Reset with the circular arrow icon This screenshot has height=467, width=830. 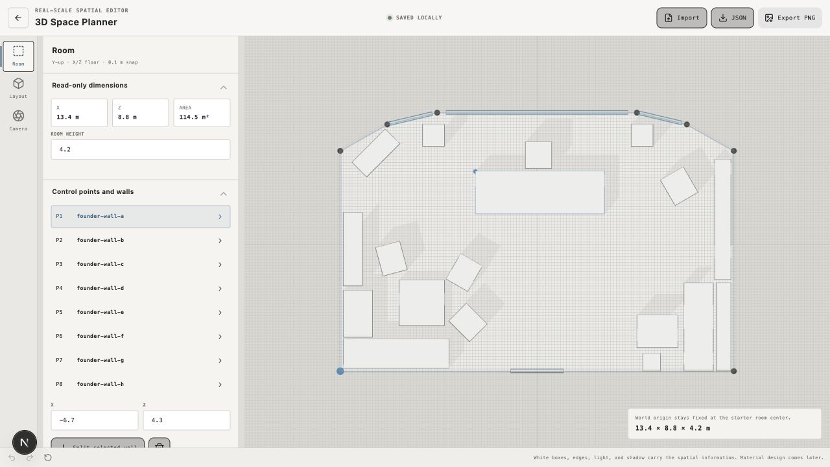point(48,458)
